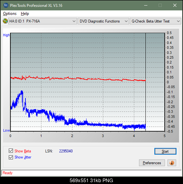183x184 pixels.
Task: Open the Preferences button
Action: point(152,163)
